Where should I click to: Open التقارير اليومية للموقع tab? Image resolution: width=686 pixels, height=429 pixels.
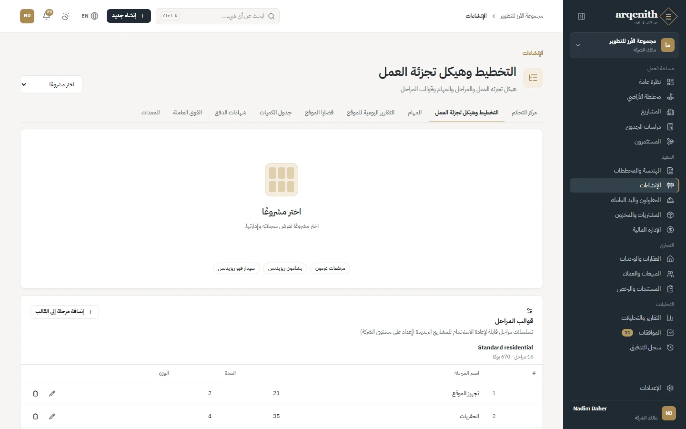pyautogui.click(x=371, y=112)
